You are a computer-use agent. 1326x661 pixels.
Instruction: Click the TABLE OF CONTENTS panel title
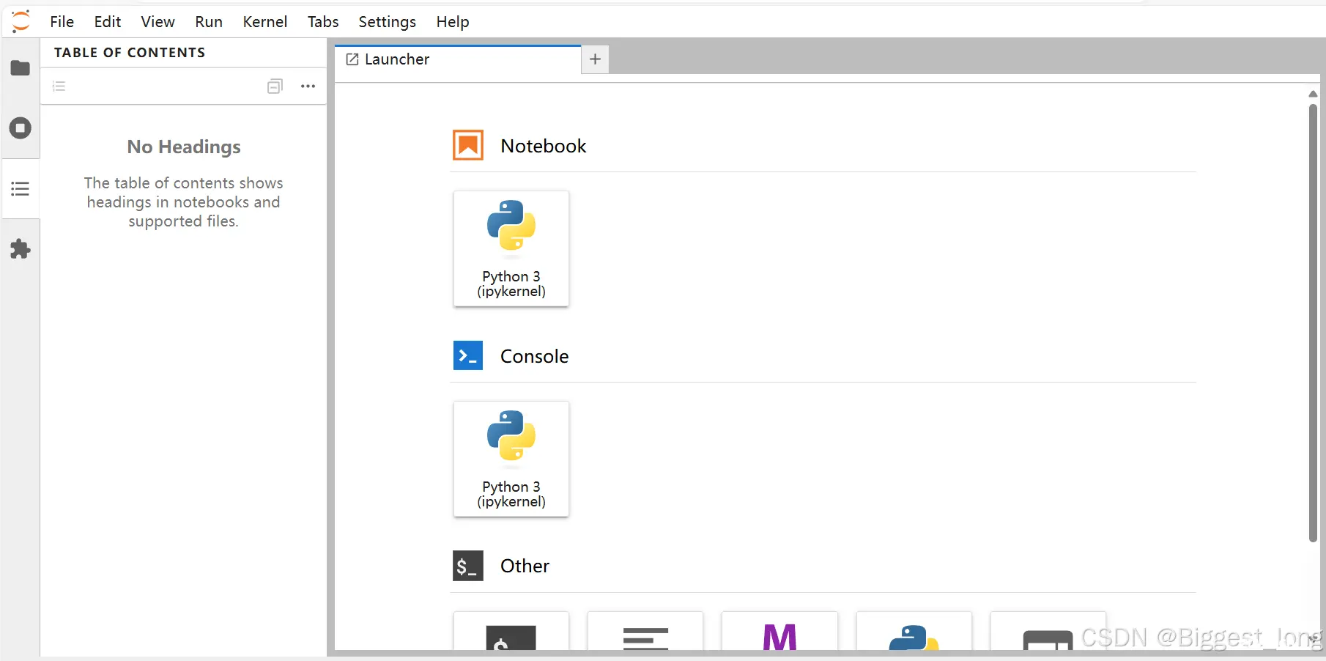(x=130, y=53)
